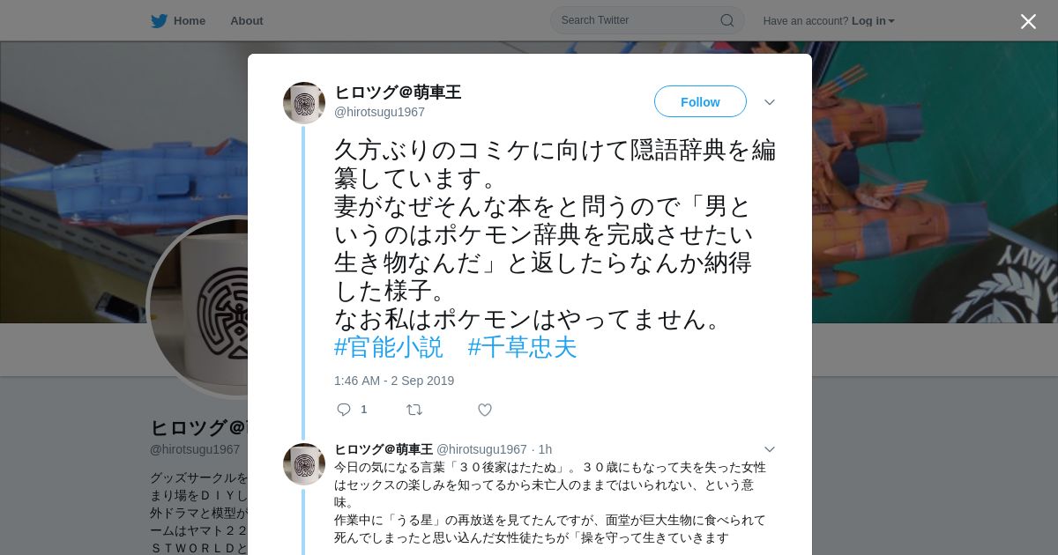The image size is (1058, 555).
Task: Open the #千草忠夫 hashtag link
Action: coord(522,347)
